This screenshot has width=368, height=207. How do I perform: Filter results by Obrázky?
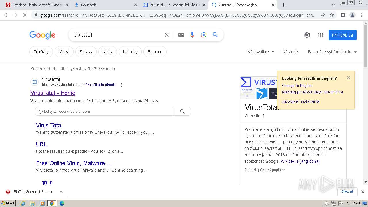tap(41, 52)
